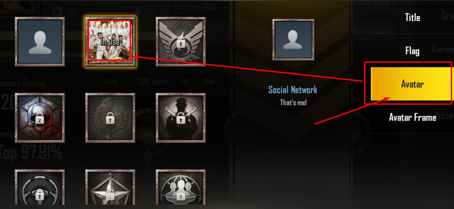Select the yellow Avatar tab
This screenshot has height=209, width=454.
tap(411, 84)
